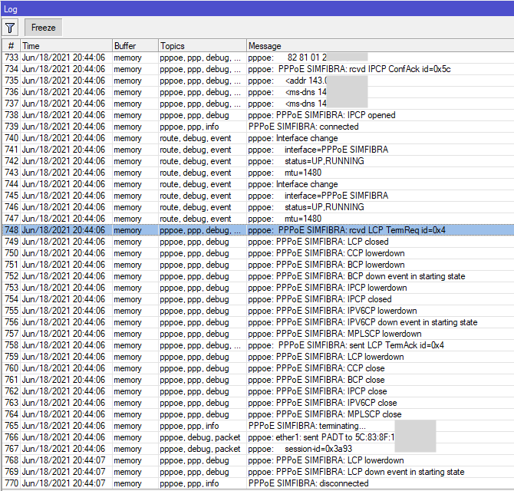Select row 755 IPV6CP lowerdown
Screen dimensions: 514x491
258,311
